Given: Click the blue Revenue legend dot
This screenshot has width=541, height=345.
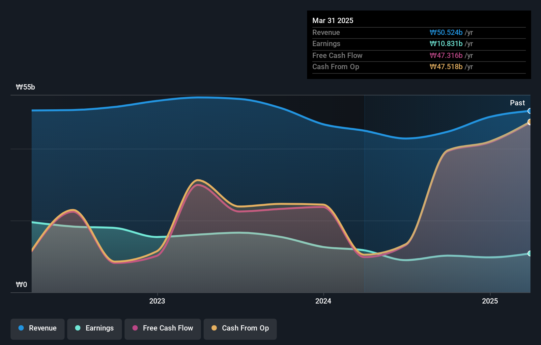Looking at the screenshot, I should coord(21,328).
